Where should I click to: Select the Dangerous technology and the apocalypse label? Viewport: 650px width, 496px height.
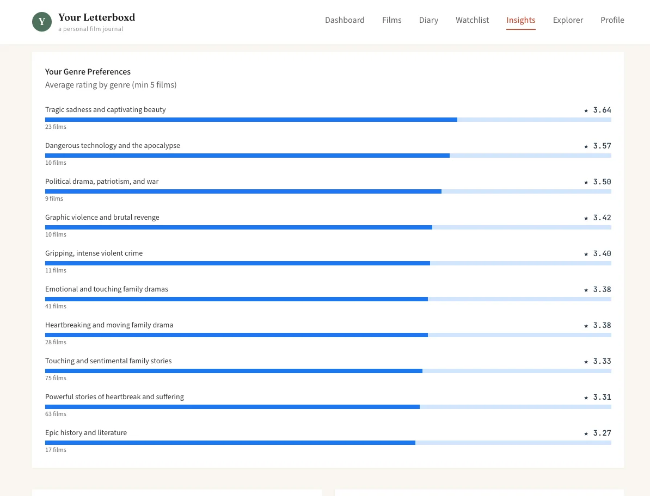[x=112, y=146]
